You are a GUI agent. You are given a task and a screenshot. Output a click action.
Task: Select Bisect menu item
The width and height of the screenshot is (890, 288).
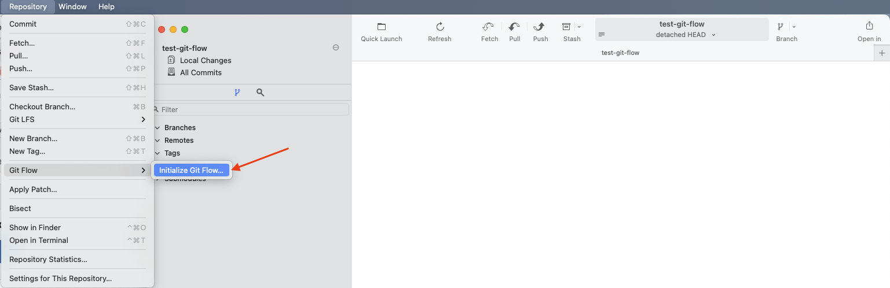[x=78, y=209]
